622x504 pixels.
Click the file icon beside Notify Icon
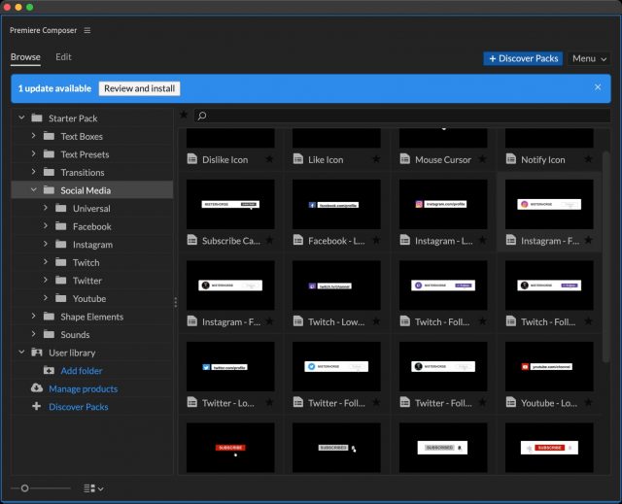(x=510, y=159)
